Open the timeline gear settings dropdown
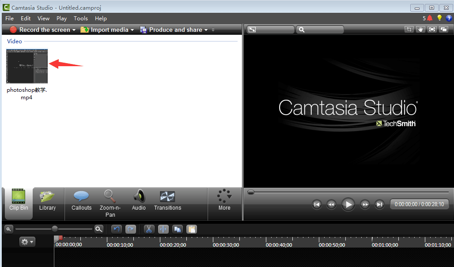 pyautogui.click(x=27, y=241)
